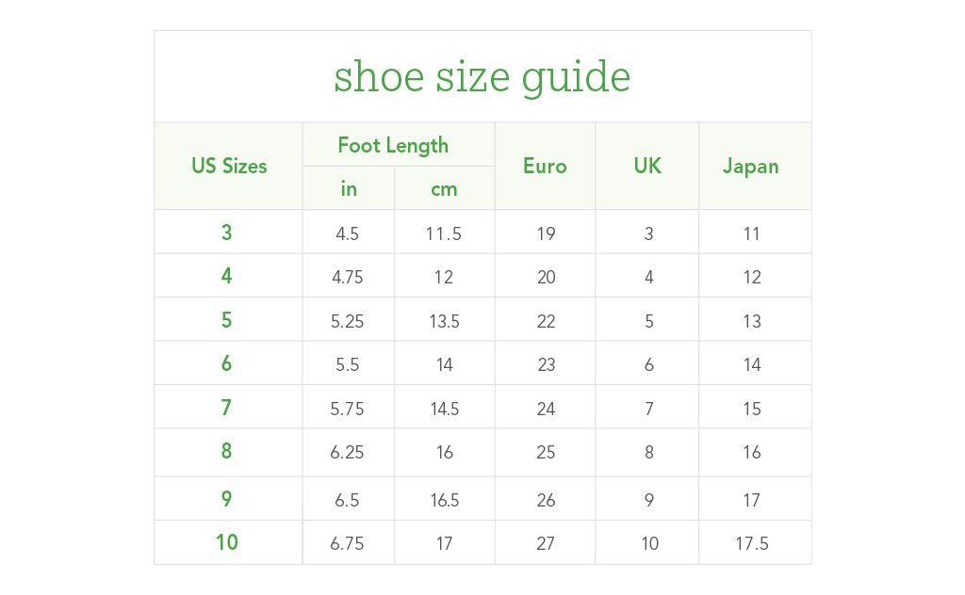Select the 'Foot Length' header cell
The height and width of the screenshot is (595, 965).
point(393,145)
